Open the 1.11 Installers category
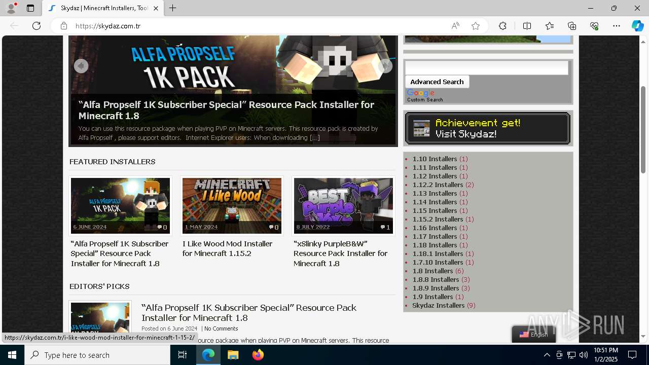The height and width of the screenshot is (365, 649). [x=435, y=167]
